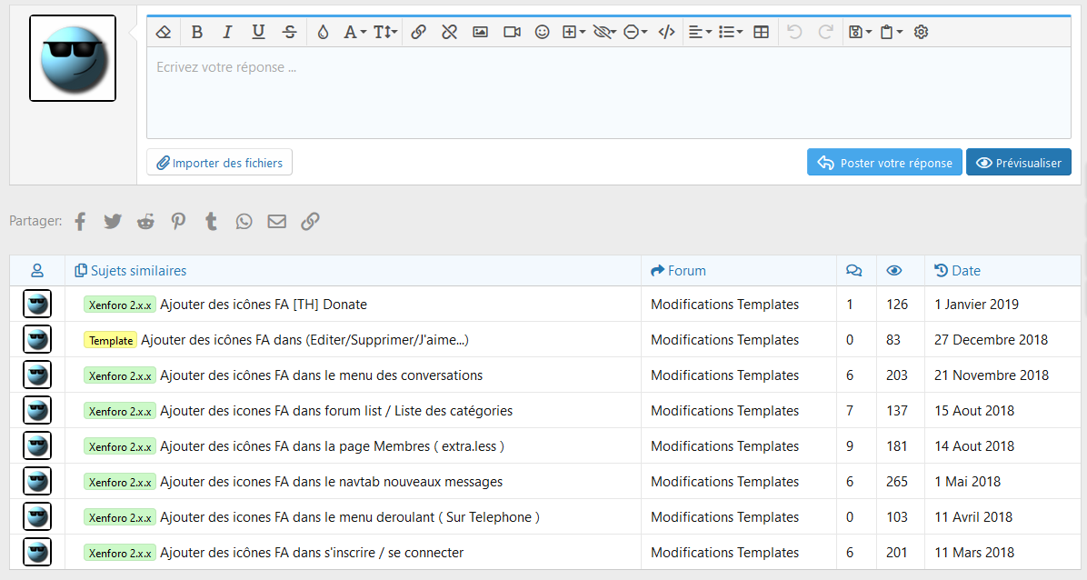1087x580 pixels.
Task: Expand the font family dropdown
Action: (354, 32)
